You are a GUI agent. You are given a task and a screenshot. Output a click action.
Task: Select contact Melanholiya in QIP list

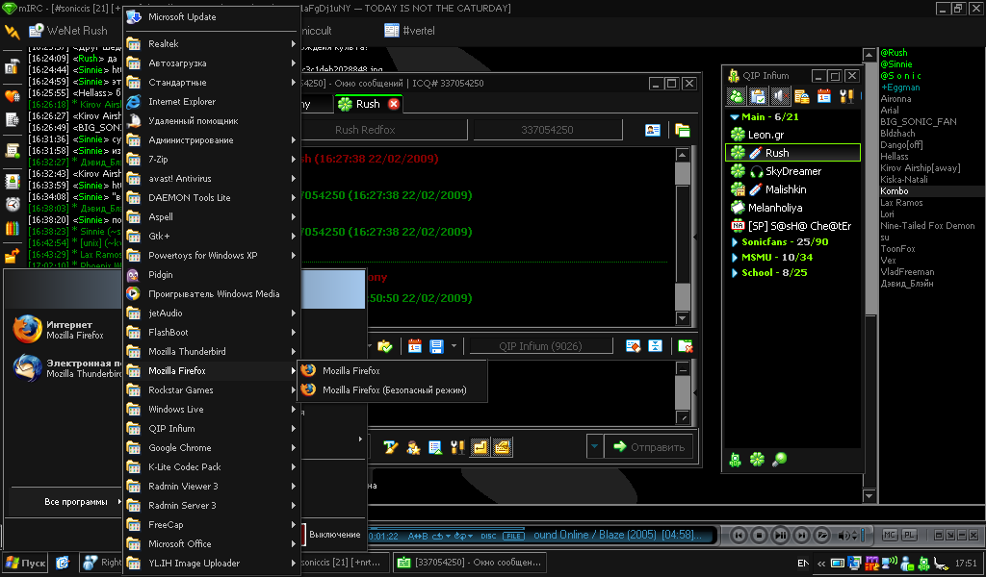click(793, 207)
